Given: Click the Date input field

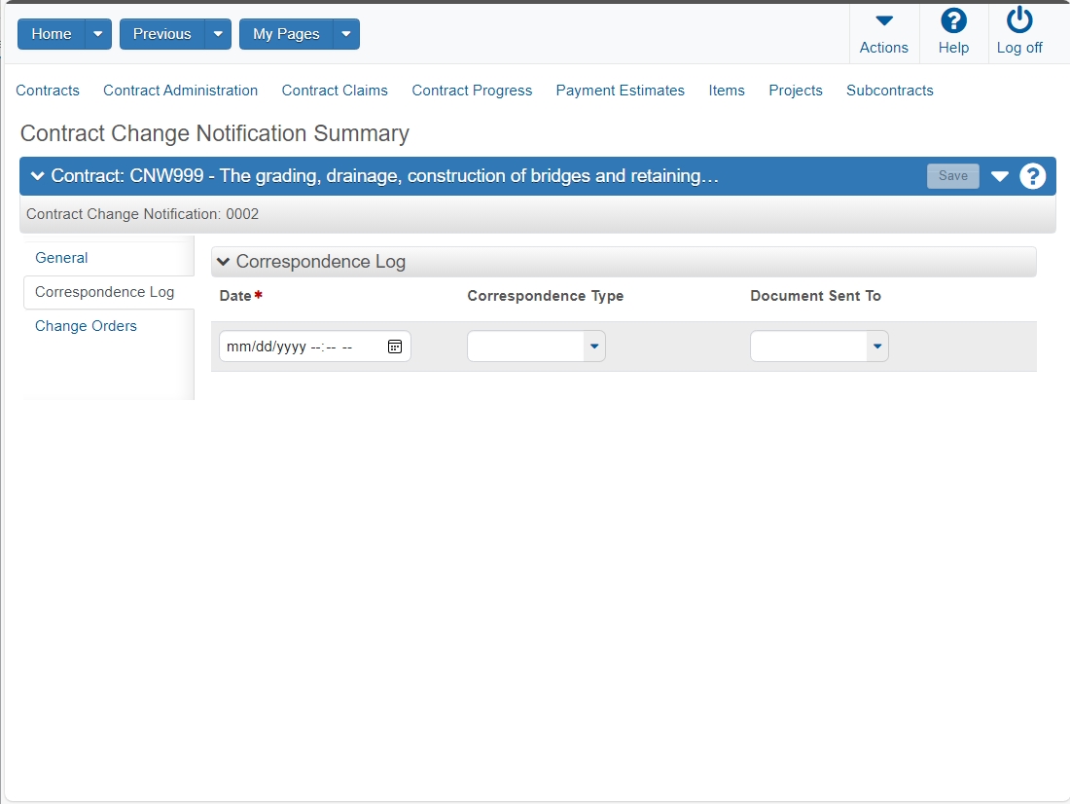Looking at the screenshot, I should click(x=314, y=347).
